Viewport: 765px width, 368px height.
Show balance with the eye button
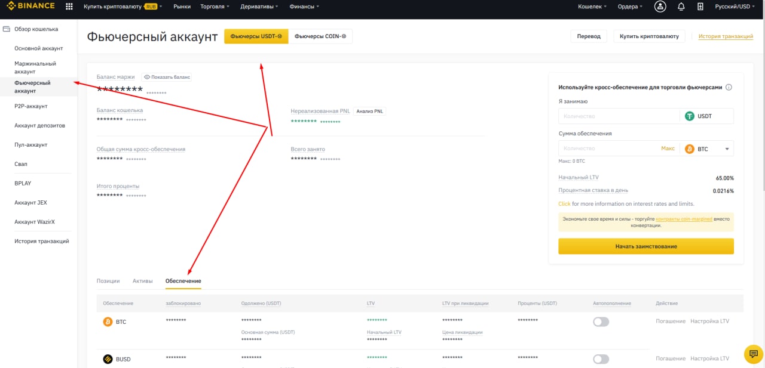[167, 77]
